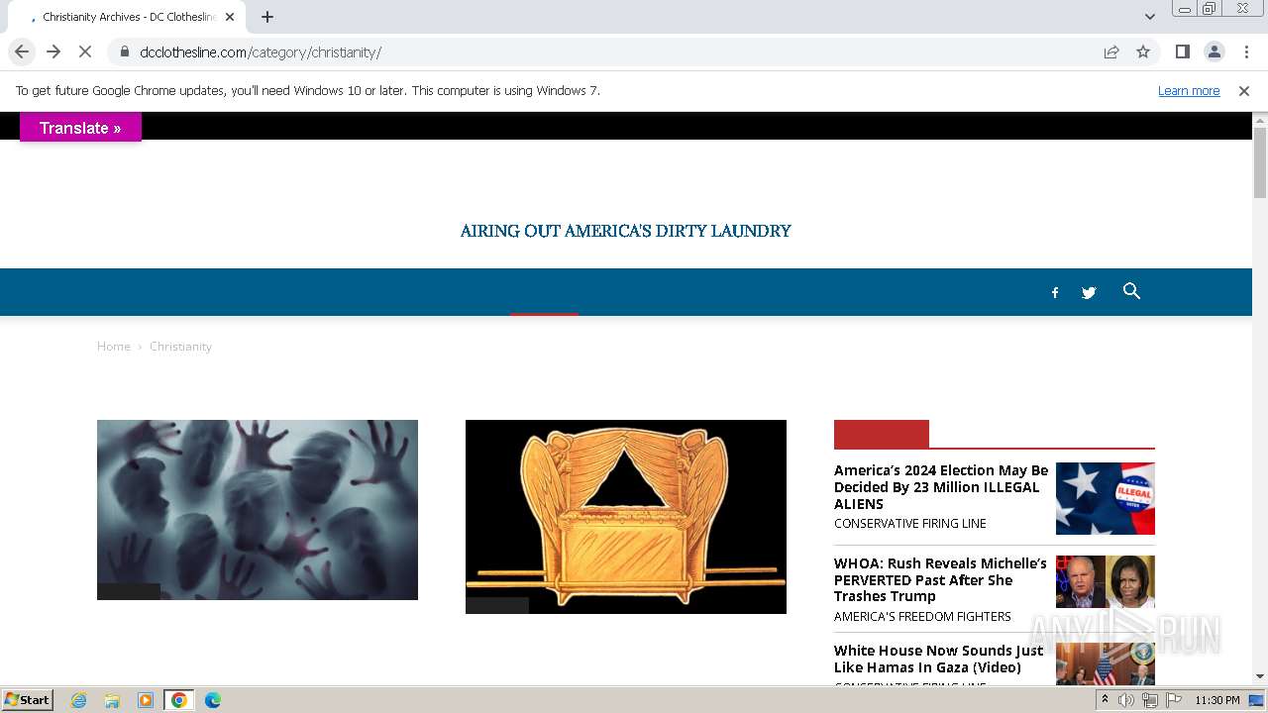Click the taskbar clock showing 11:30 PM

click(1217, 700)
